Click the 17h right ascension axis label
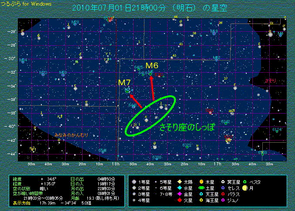This screenshot has height=211, width=295. (218, 164)
